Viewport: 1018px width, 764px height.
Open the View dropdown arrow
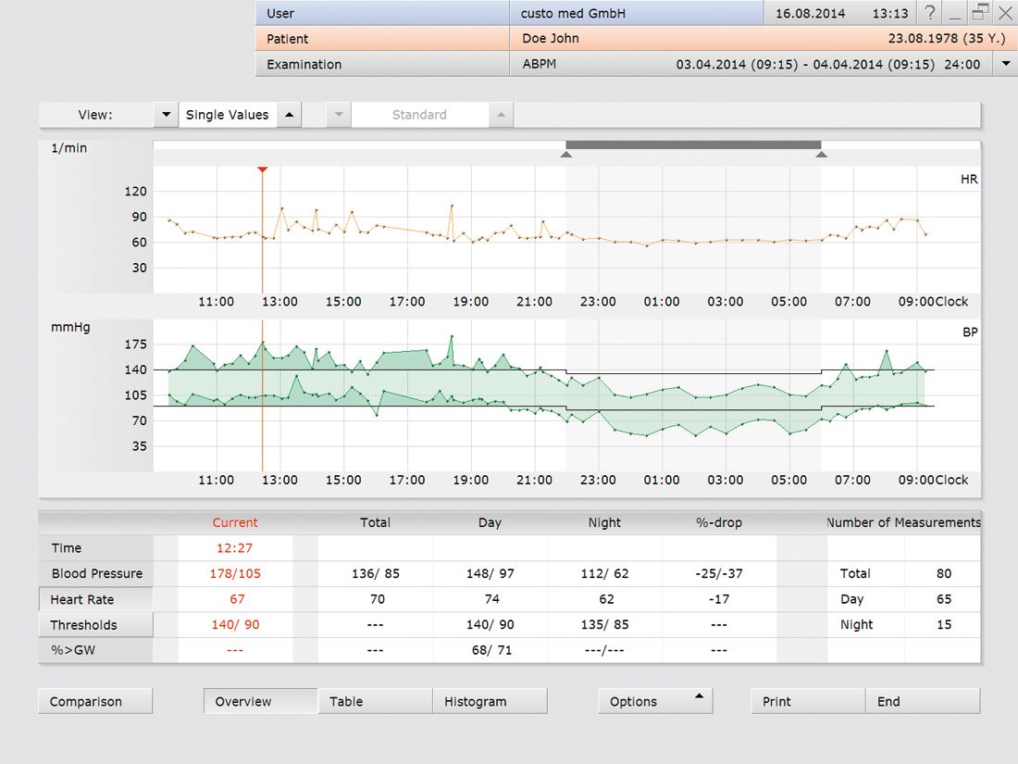coord(166,115)
